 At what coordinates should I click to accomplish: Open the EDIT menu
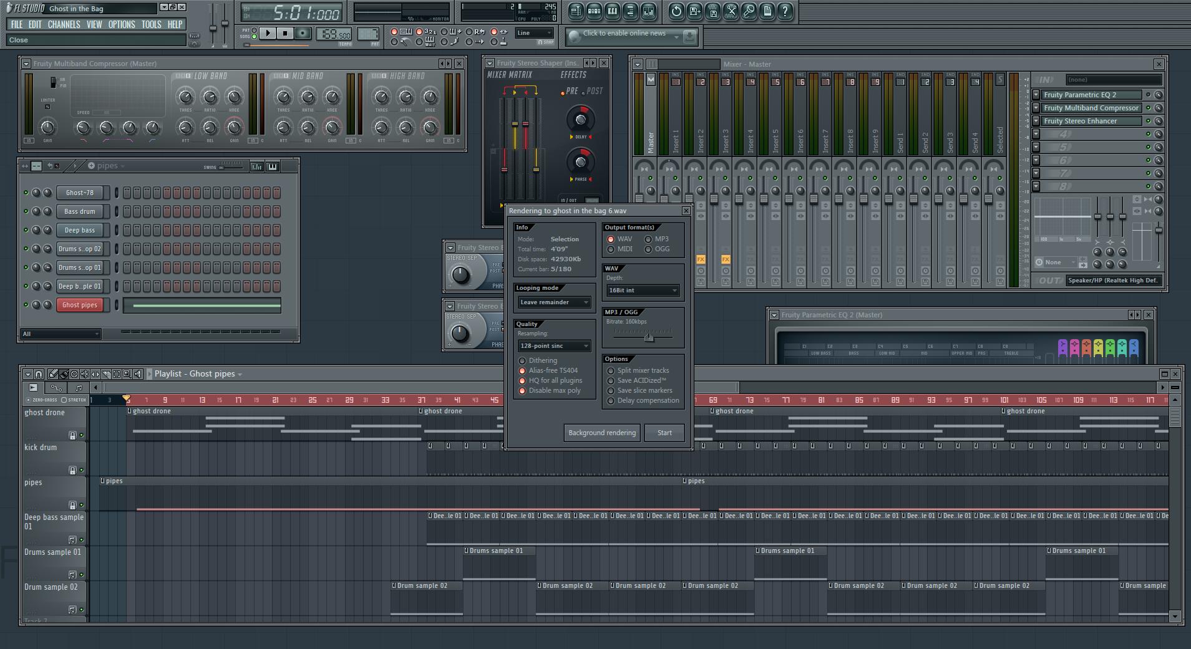(35, 24)
